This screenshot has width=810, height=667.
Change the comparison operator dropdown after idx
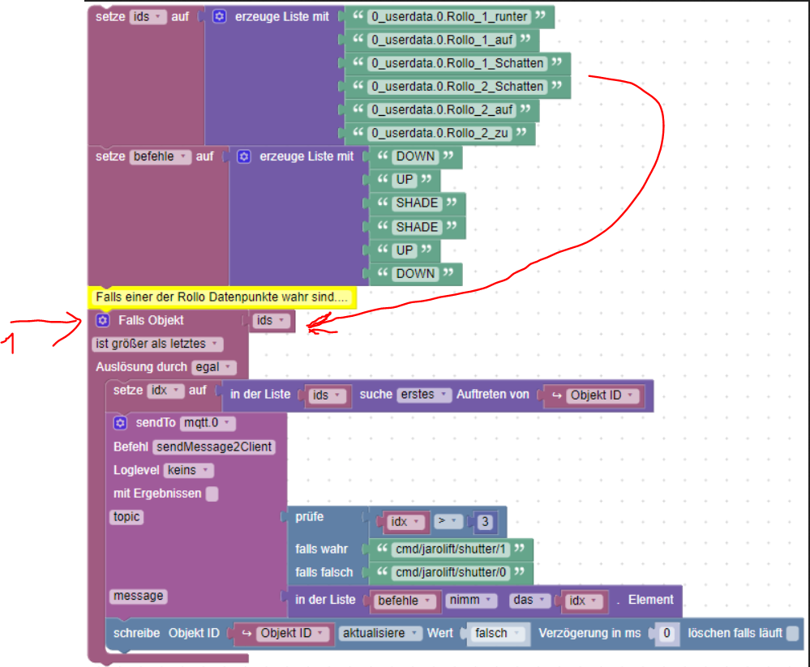(448, 521)
